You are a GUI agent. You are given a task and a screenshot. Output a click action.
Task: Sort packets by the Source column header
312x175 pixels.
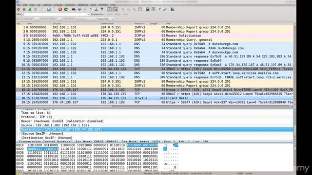tap(57, 23)
